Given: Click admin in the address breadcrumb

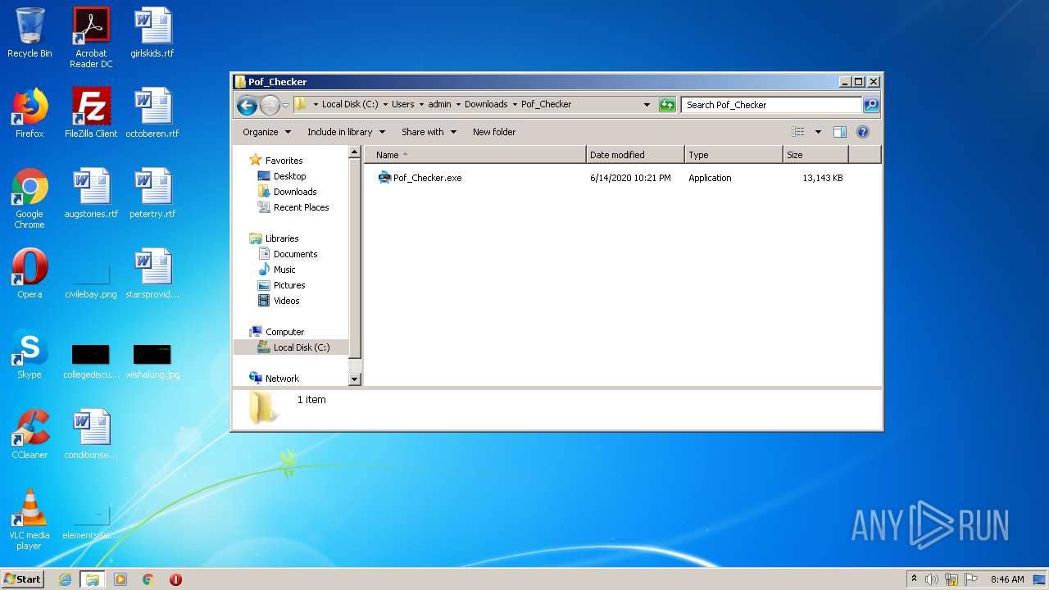Looking at the screenshot, I should [x=439, y=105].
